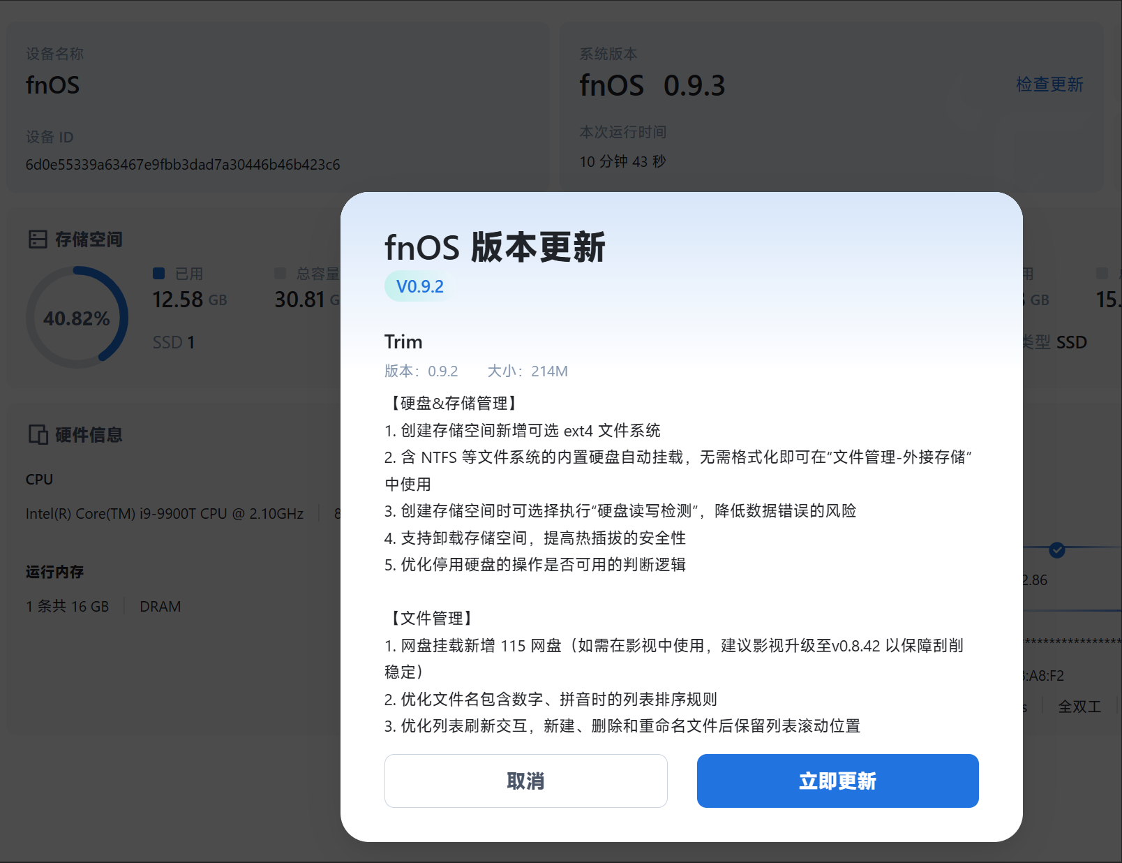Click the 硬件信息 panel icon
The width and height of the screenshot is (1122, 863).
click(38, 434)
